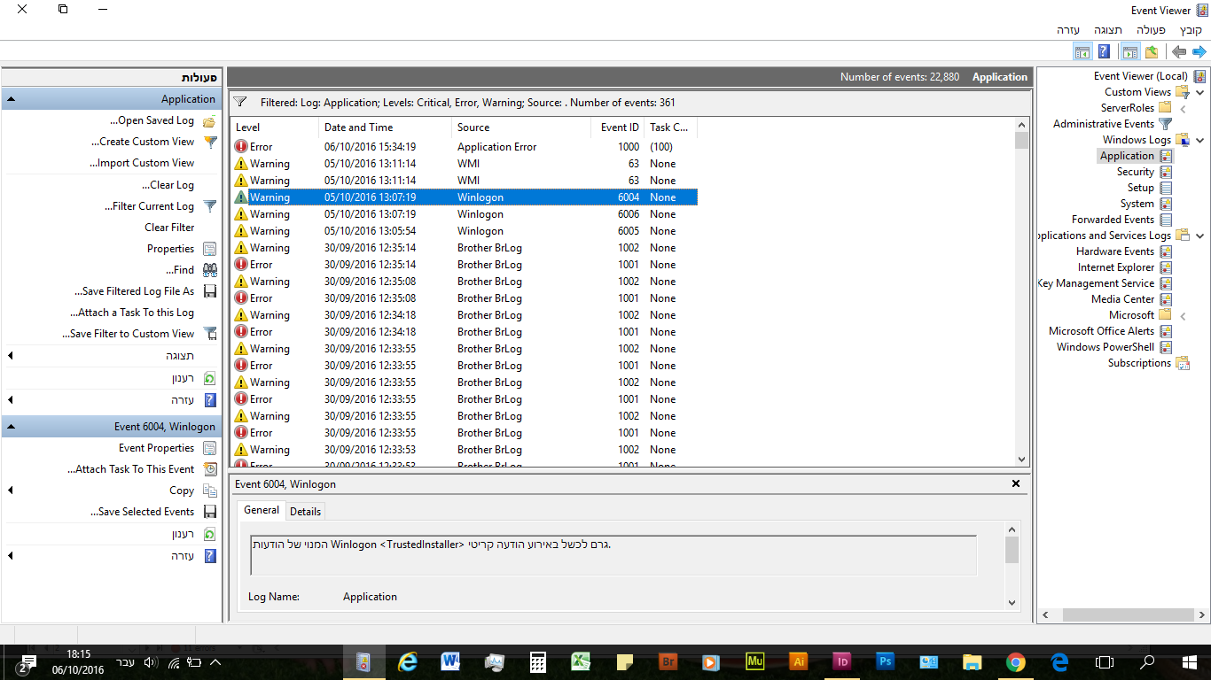
Task: Click the blue Help icon in the toolbar
Action: [1104, 52]
